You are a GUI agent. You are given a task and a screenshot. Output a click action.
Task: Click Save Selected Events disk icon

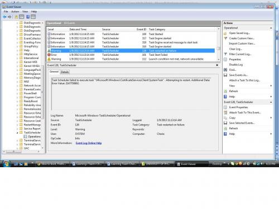[x=225, y=123]
